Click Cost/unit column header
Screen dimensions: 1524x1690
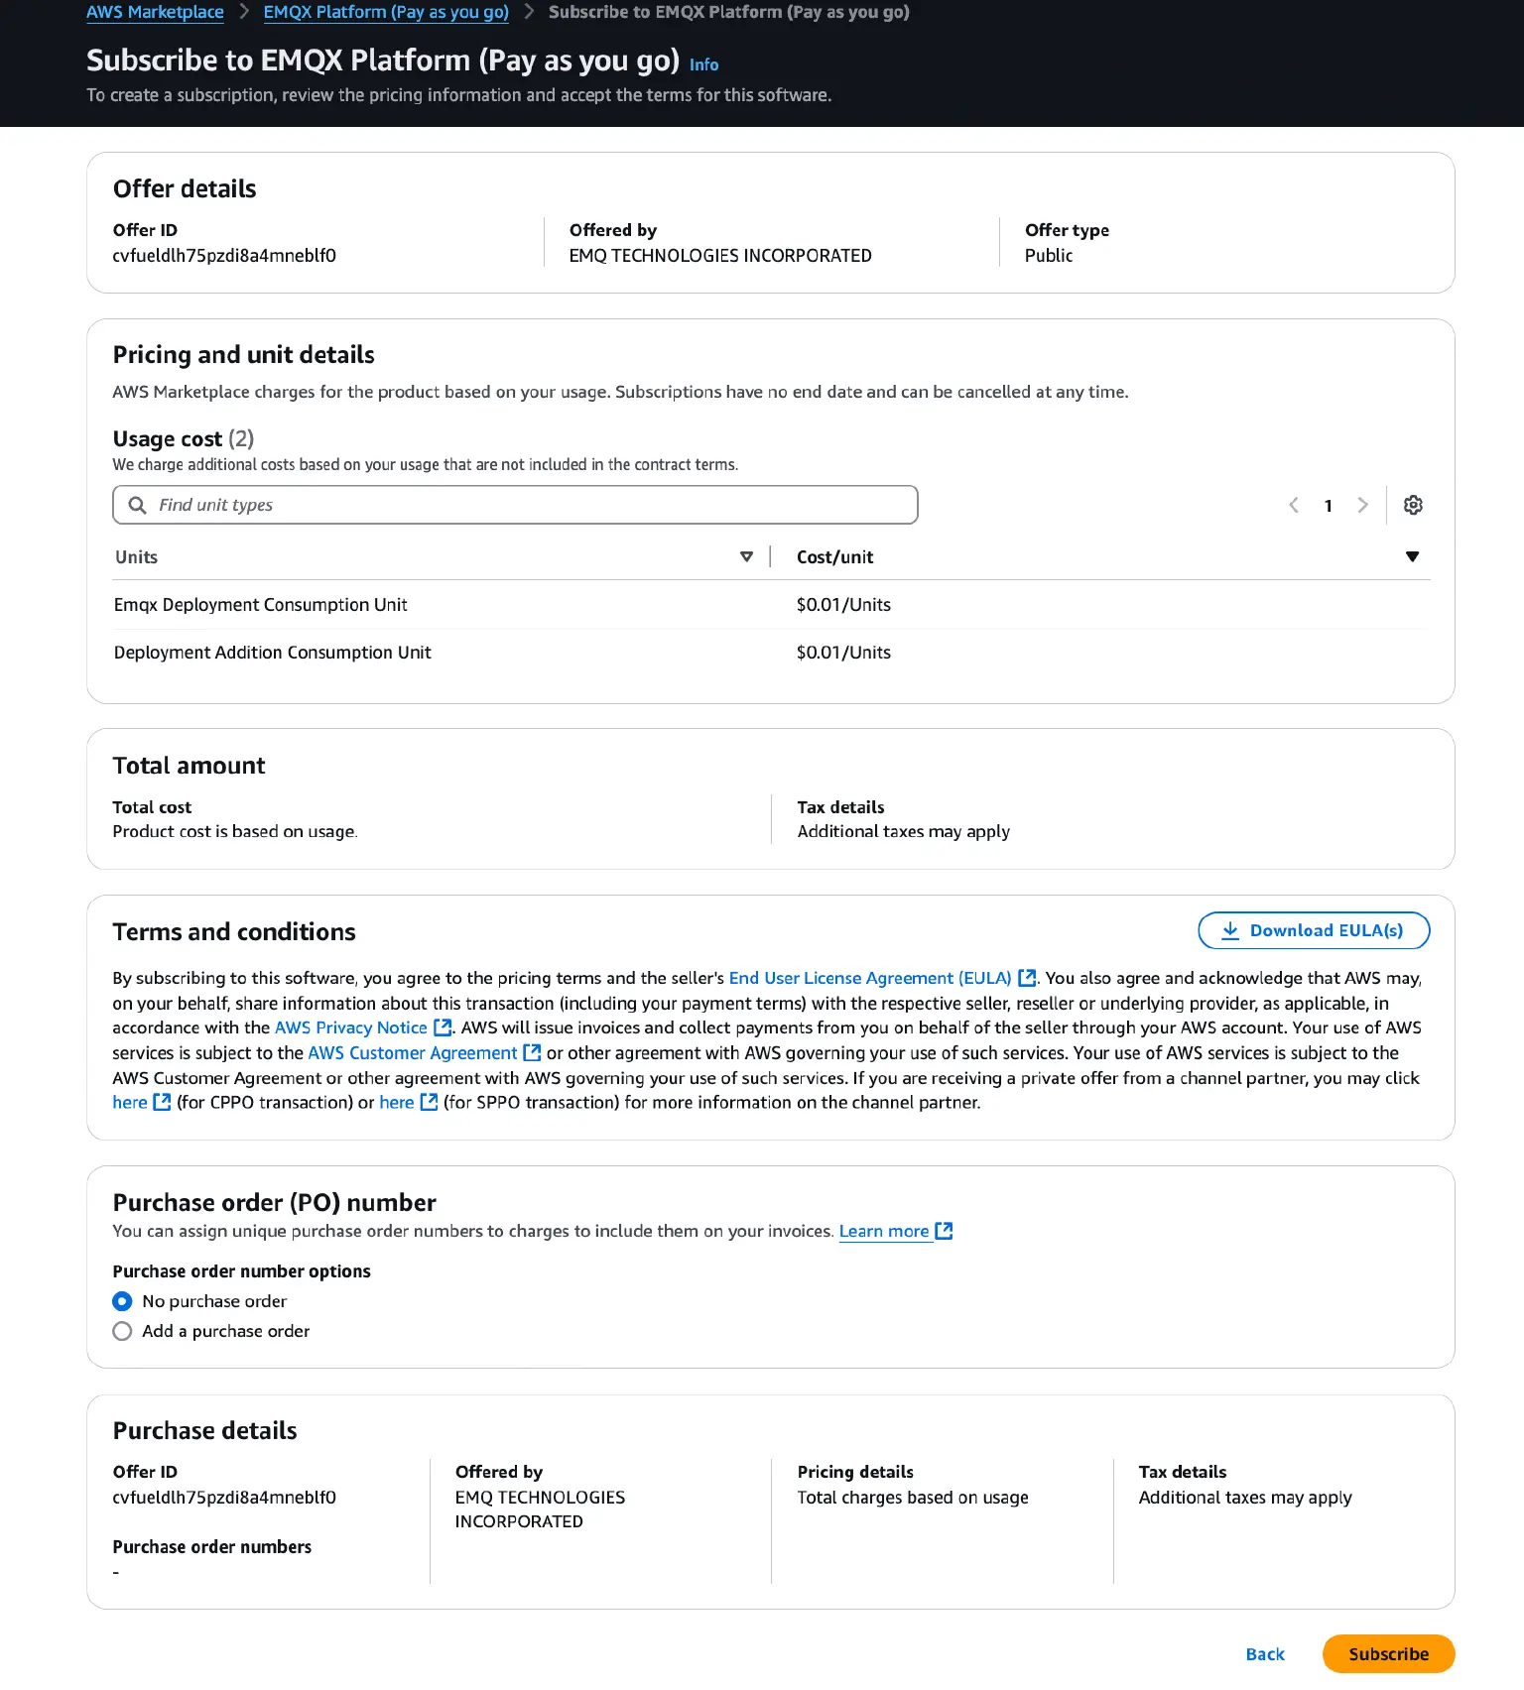tap(834, 557)
